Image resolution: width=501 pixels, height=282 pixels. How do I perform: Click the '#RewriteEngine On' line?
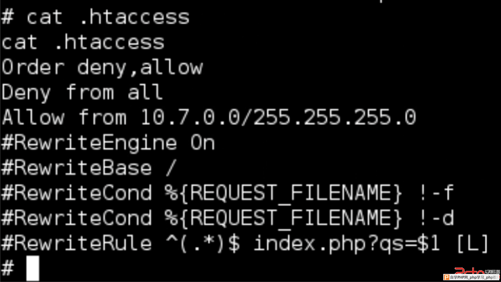pyautogui.click(x=108, y=143)
